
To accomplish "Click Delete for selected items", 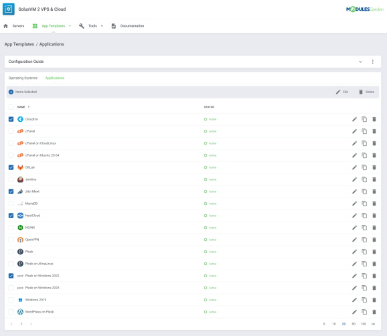I will tap(366, 92).
